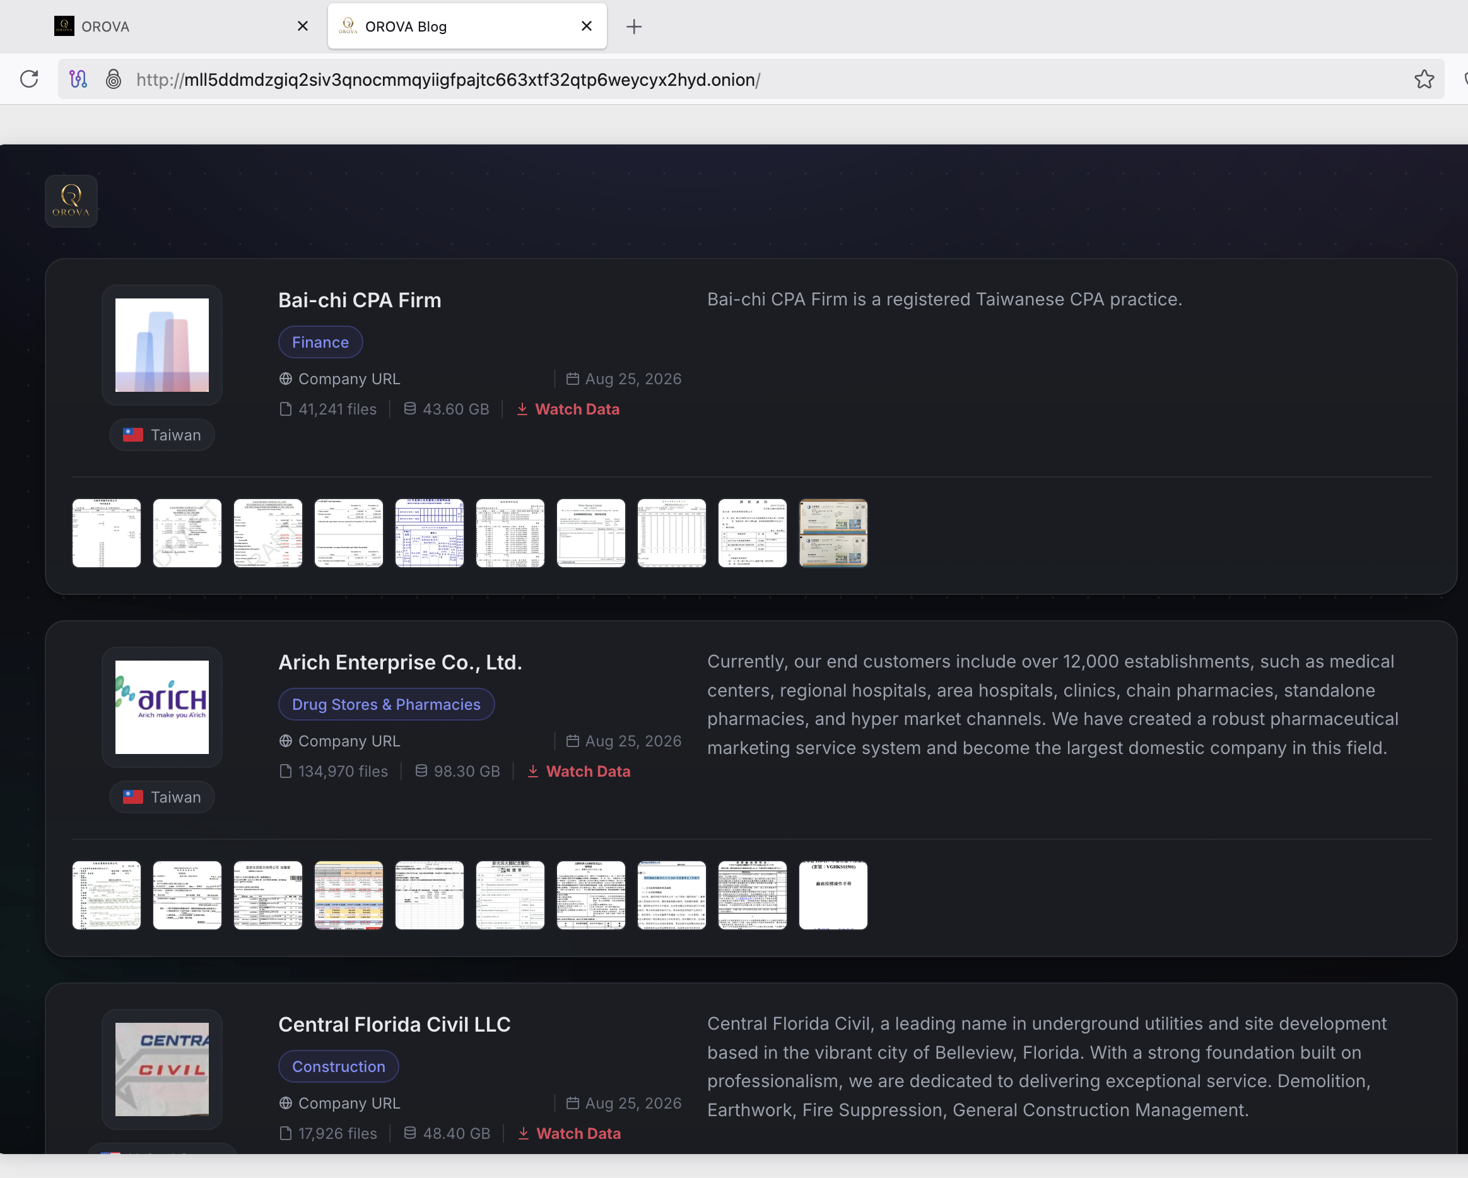Open sixth Arich document preview thumbnail
This screenshot has width=1468, height=1178.
point(510,895)
